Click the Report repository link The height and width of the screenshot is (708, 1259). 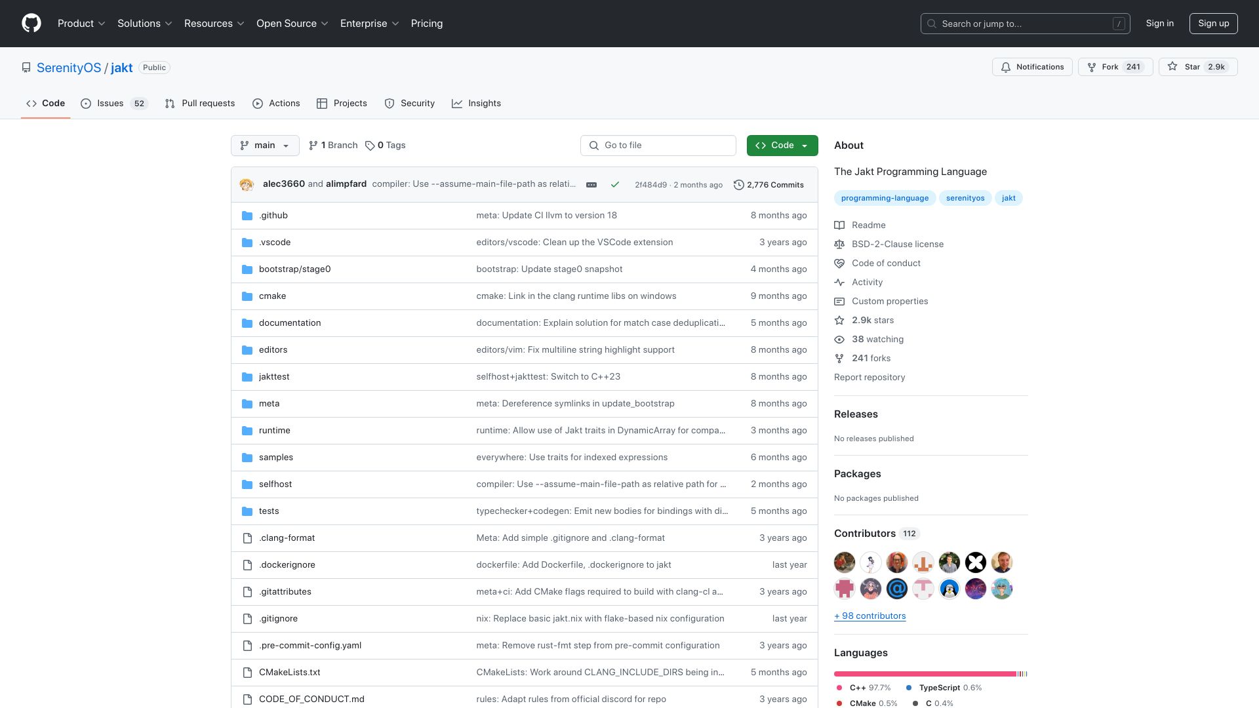(x=869, y=378)
